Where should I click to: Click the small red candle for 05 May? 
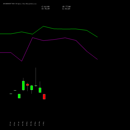click(28, 85)
